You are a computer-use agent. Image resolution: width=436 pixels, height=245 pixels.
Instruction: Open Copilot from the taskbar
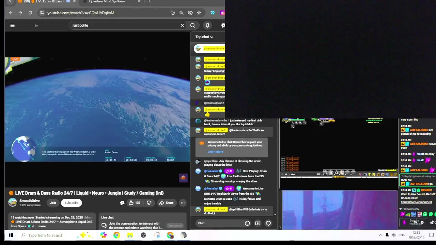click(x=103, y=235)
